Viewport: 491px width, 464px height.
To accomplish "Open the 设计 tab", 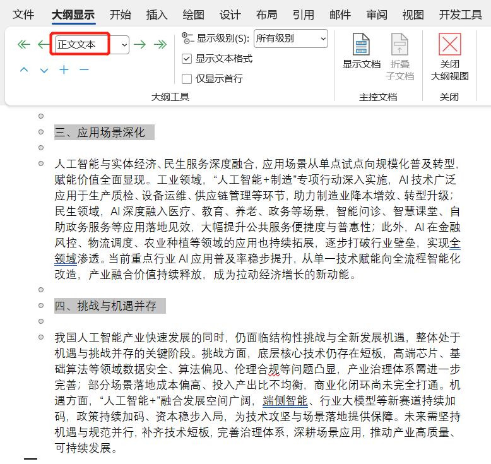I will (230, 15).
